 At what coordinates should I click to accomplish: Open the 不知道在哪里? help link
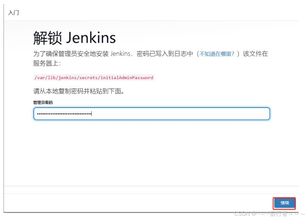click(217, 54)
